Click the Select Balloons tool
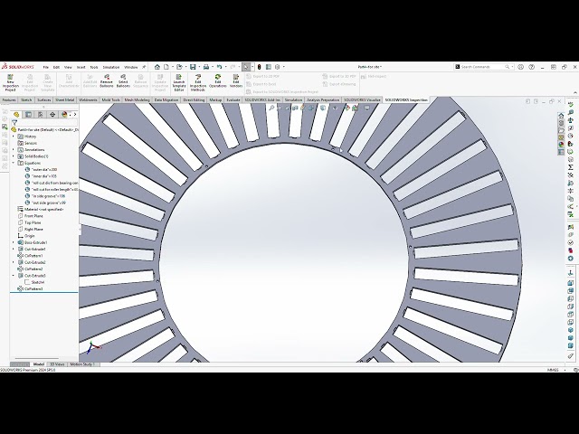This screenshot has height=434, width=579. pos(123,81)
